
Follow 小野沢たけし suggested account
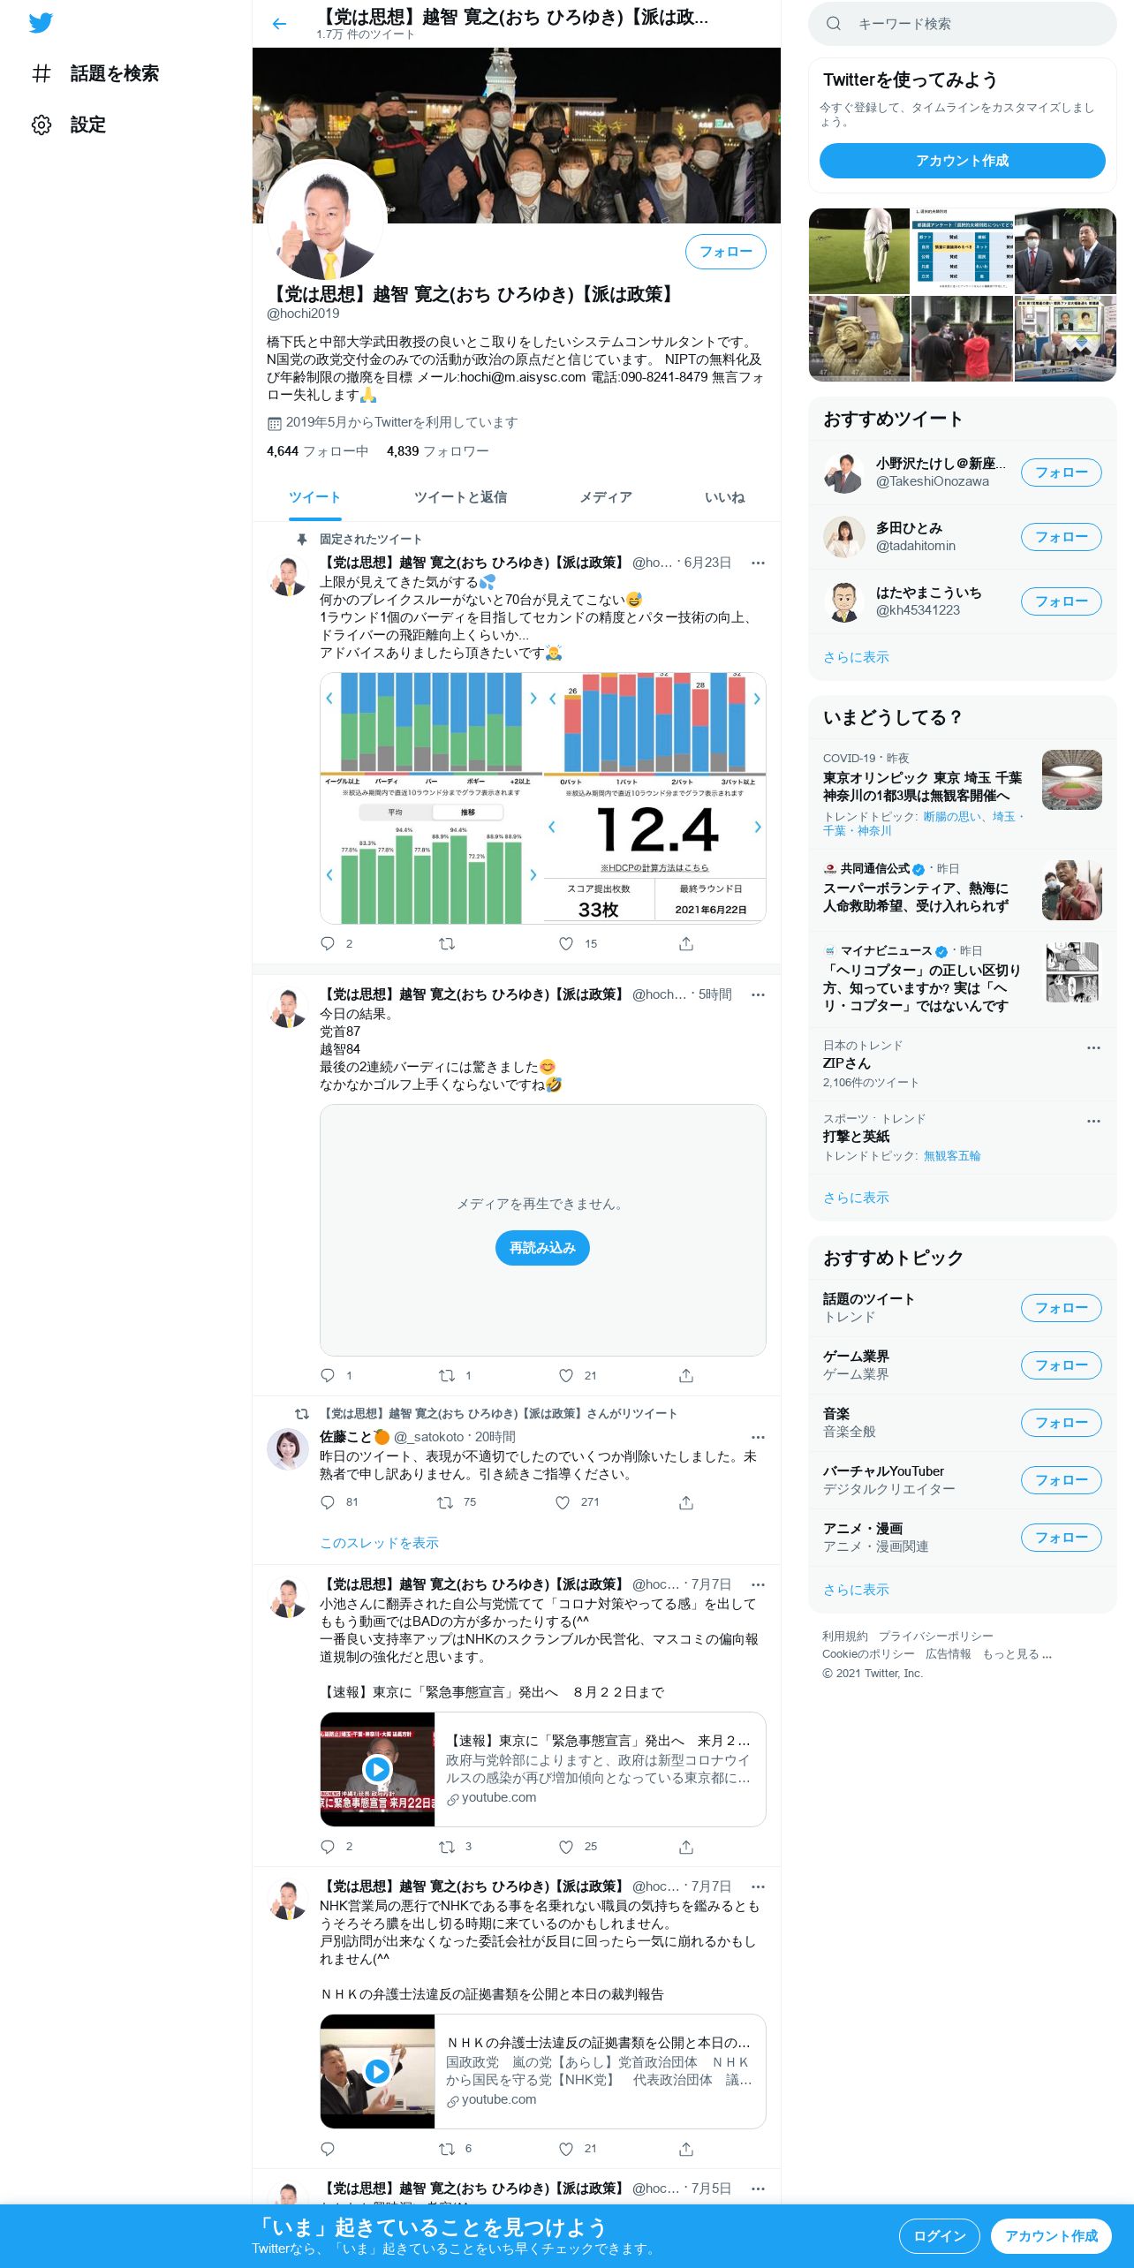point(1062,472)
